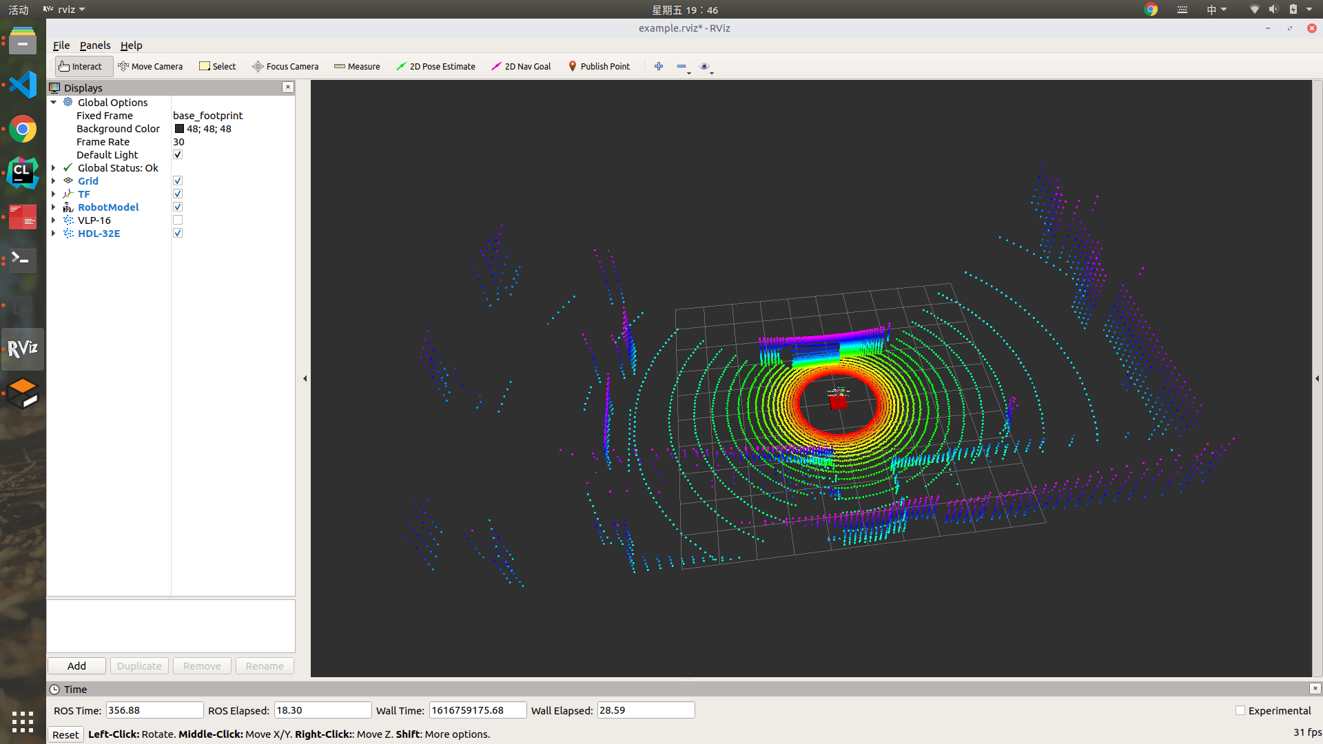Activate the Publish Point tool

click(x=599, y=66)
